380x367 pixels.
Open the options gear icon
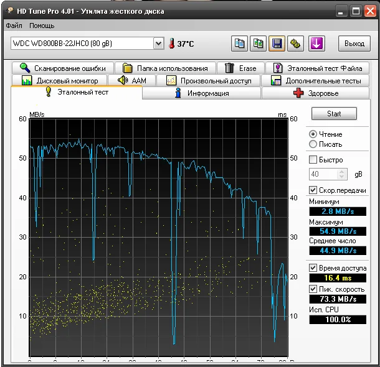click(x=295, y=44)
